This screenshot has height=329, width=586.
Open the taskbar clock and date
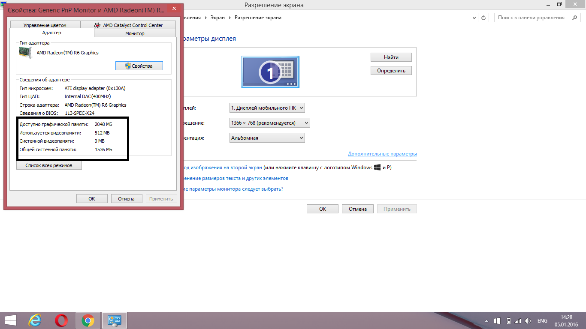tap(567, 321)
